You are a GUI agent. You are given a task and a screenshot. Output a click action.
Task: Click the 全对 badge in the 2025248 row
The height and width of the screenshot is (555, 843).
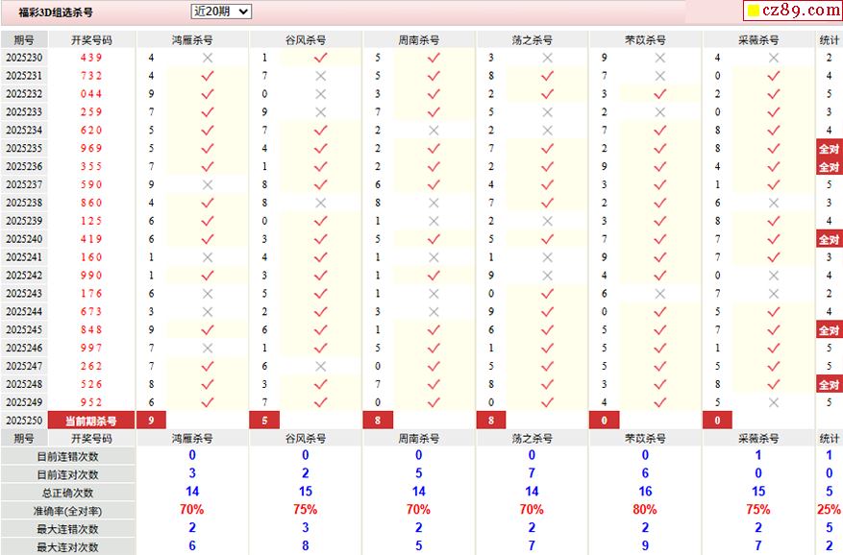pyautogui.click(x=829, y=384)
